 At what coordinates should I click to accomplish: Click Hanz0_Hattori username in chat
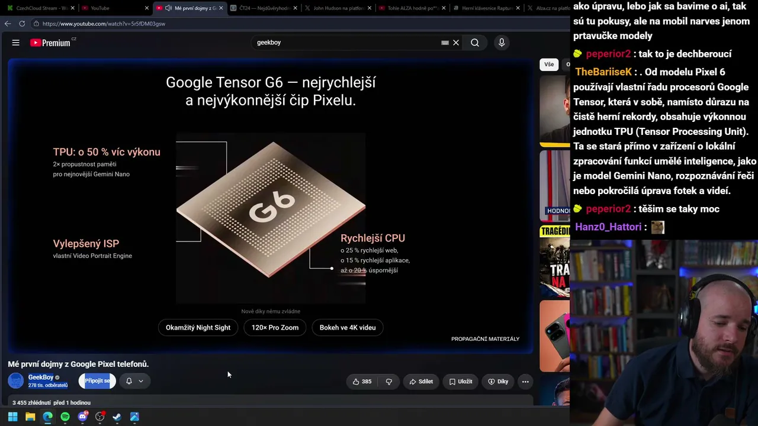pos(608,227)
